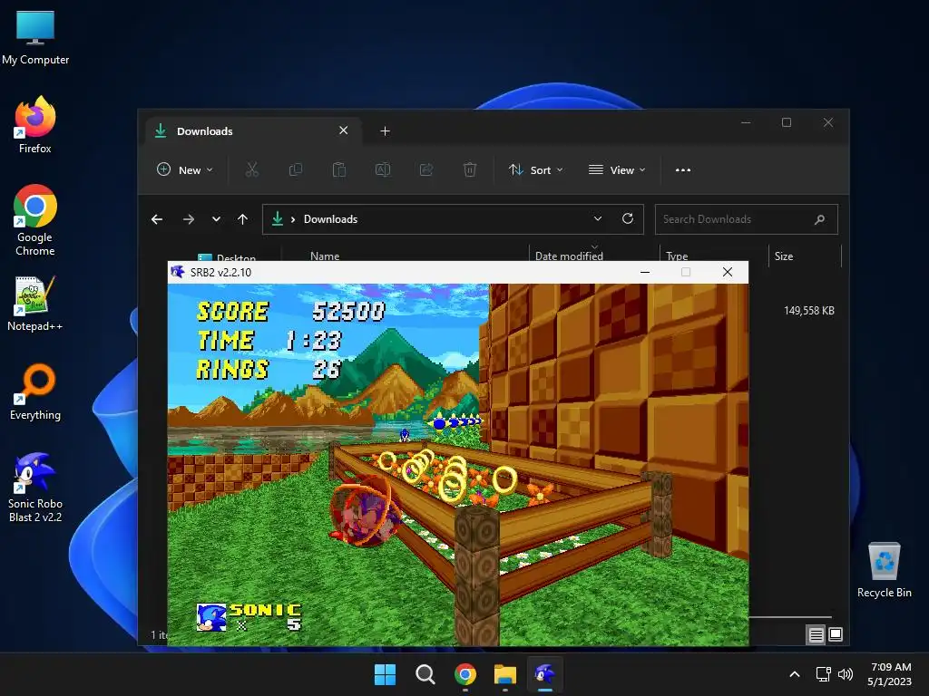Add a new Explorer tab
The width and height of the screenshot is (929, 696).
click(385, 130)
